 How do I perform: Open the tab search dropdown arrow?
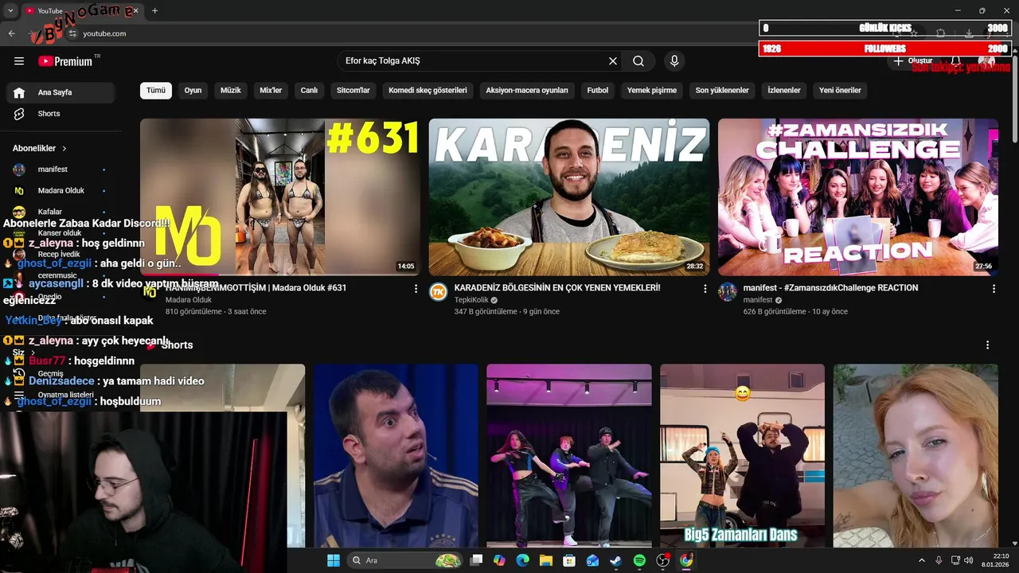pos(10,10)
